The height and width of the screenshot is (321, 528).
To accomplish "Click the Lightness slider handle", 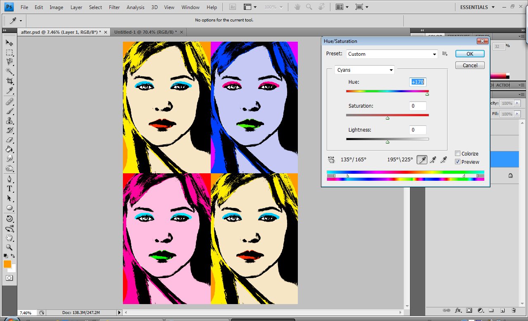I will click(387, 142).
